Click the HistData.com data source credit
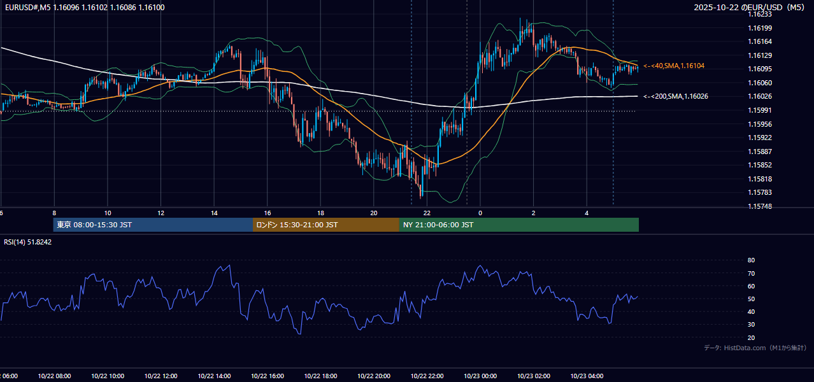The height and width of the screenshot is (382, 814). coord(755,348)
